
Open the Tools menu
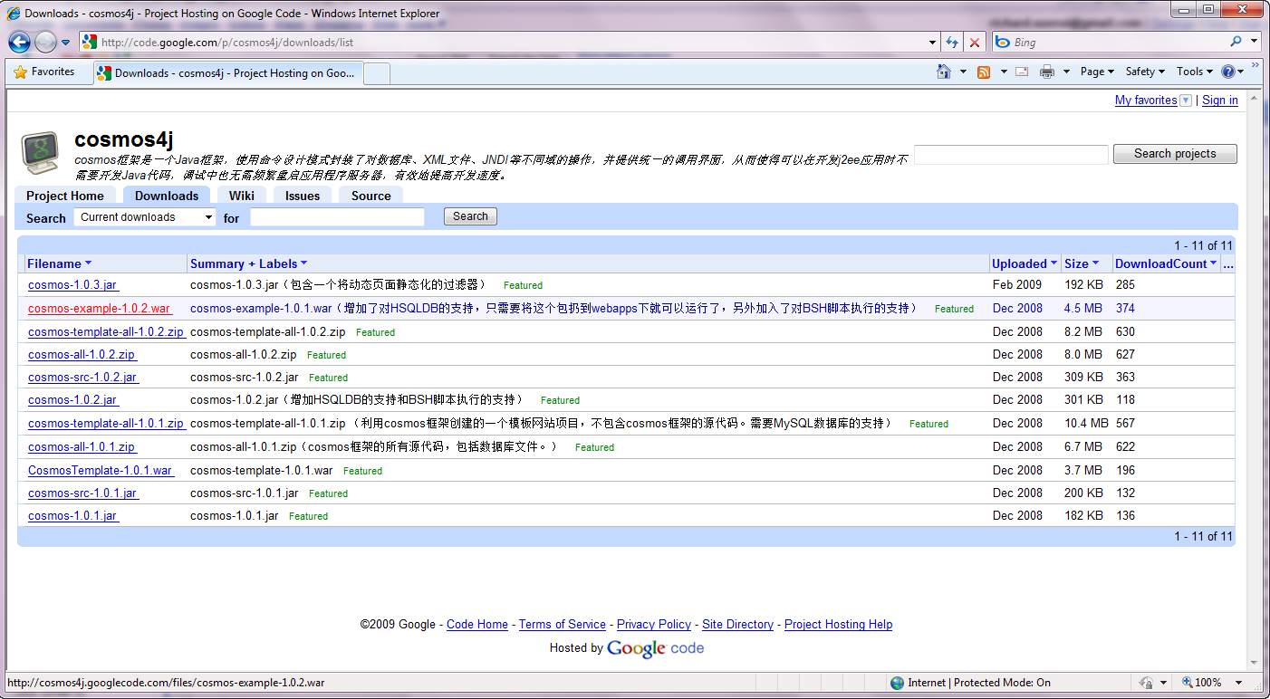pos(1194,72)
